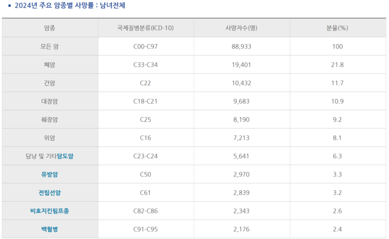Click the blue bullet beside the table title
389x239 pixels.
[9, 6]
